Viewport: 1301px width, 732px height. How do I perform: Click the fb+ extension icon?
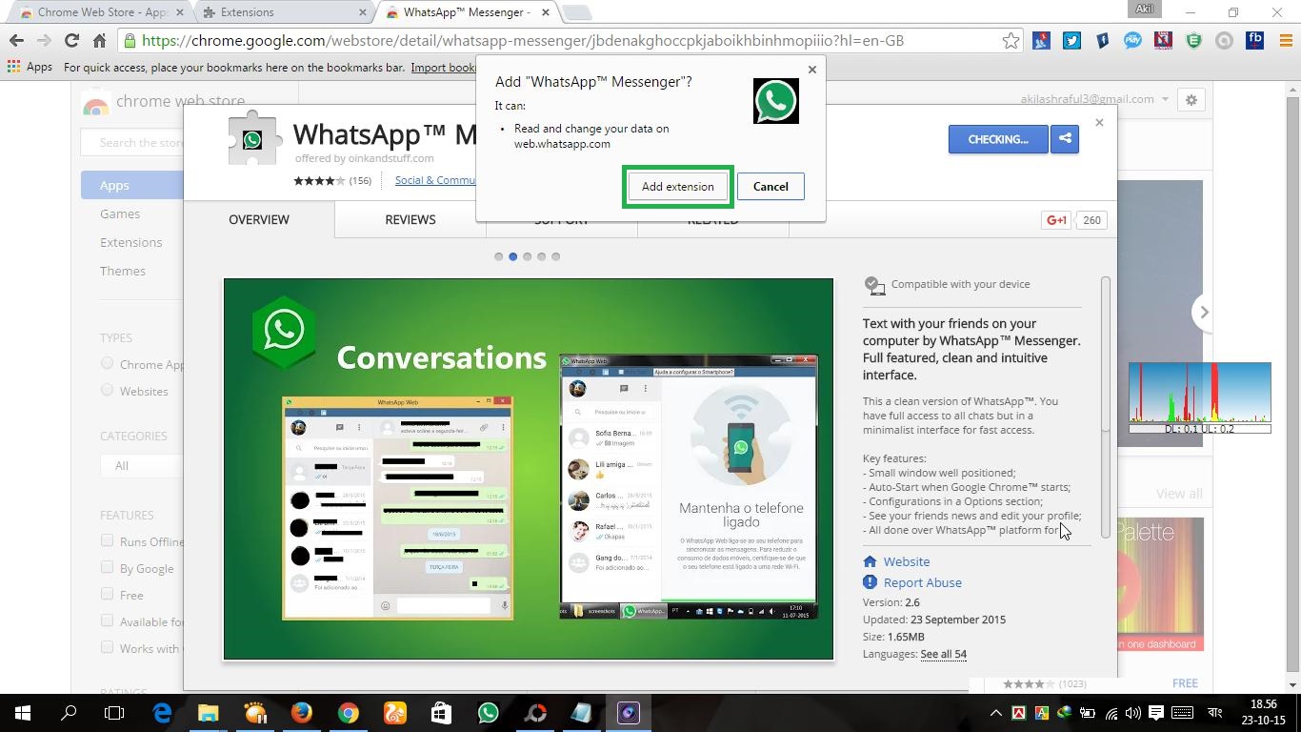(x=1255, y=40)
